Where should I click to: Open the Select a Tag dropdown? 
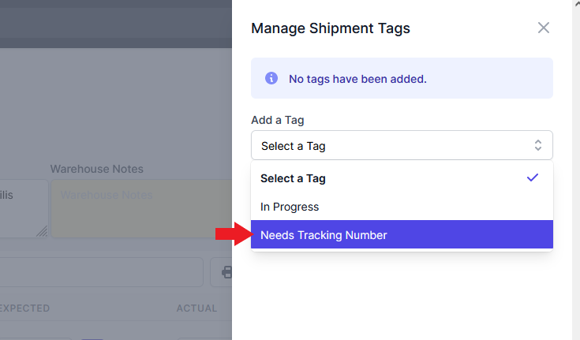tap(402, 145)
